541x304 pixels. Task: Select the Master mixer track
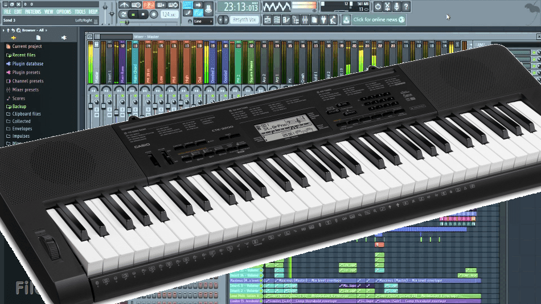93,62
